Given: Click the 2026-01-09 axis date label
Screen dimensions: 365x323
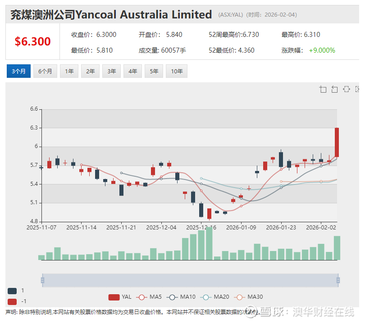Looking at the screenshot, I should click(241, 228).
